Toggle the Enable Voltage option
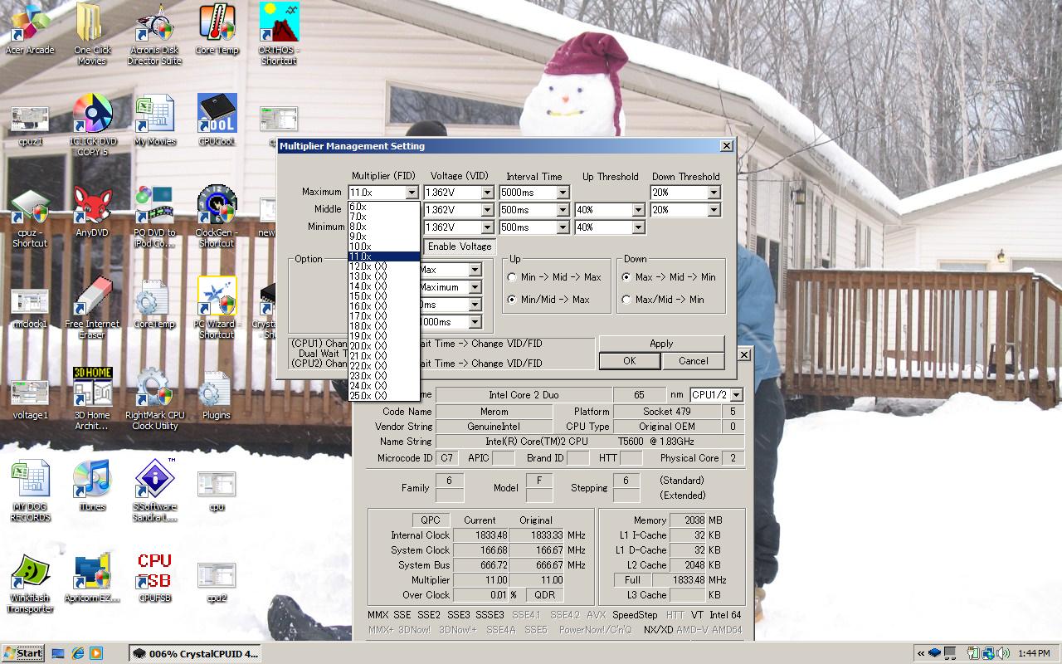This screenshot has width=1062, height=664. [459, 247]
